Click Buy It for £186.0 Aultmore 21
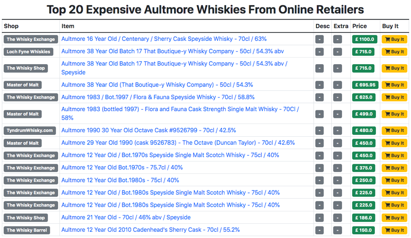Viewport: 411px width, 238px height. click(394, 218)
